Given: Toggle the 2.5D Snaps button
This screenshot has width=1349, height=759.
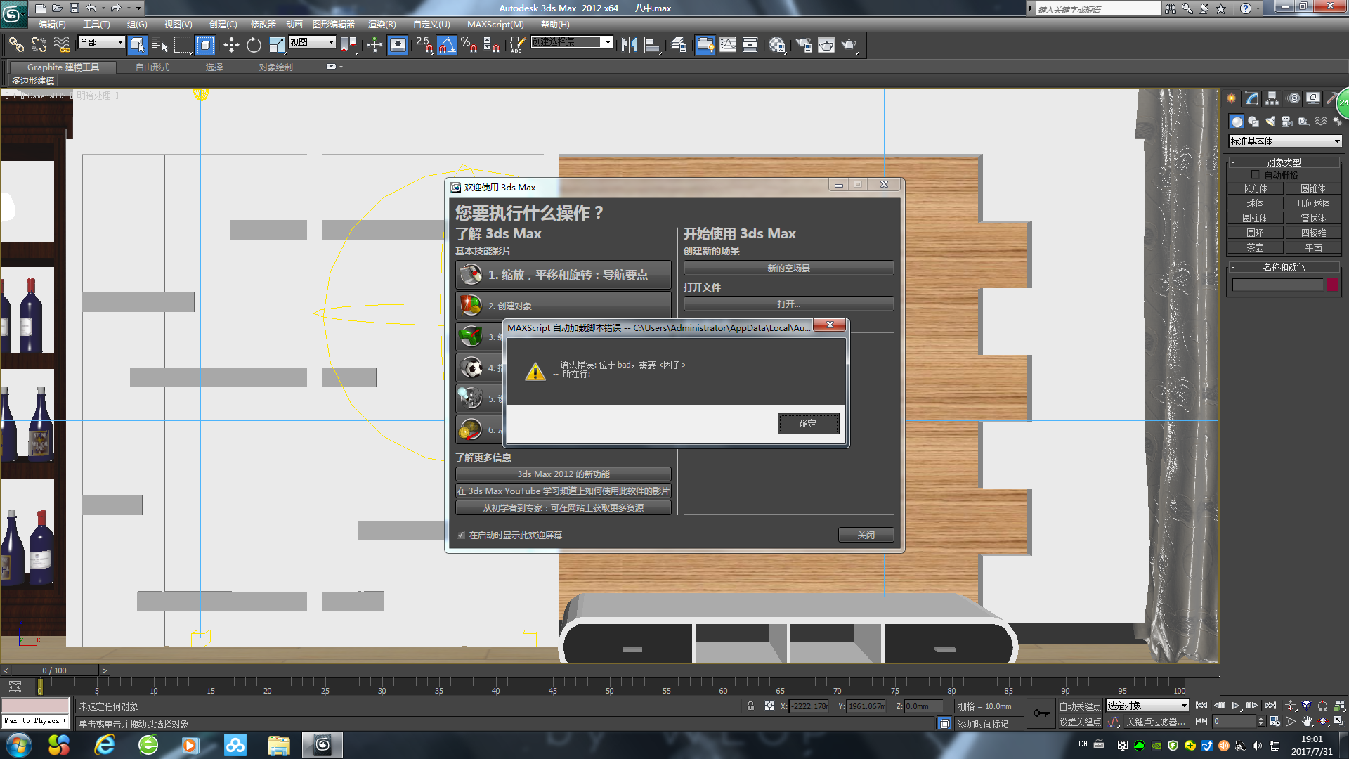Looking at the screenshot, I should point(424,45).
